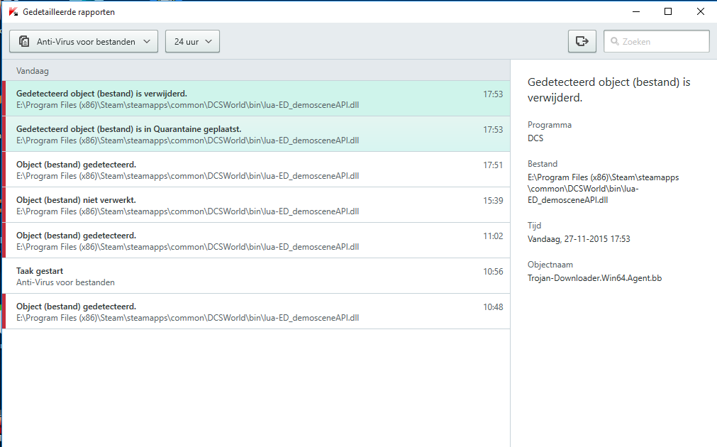Viewport: 717px width, 447px height.
Task: Click the magnifier icon in search box
Action: click(615, 41)
